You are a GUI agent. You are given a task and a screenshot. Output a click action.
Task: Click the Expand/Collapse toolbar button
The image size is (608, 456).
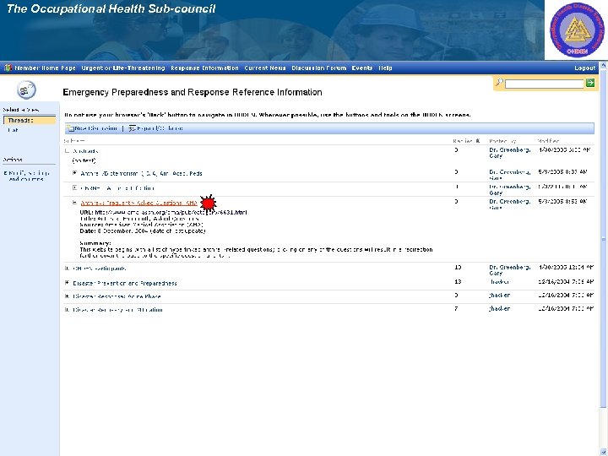[156, 128]
